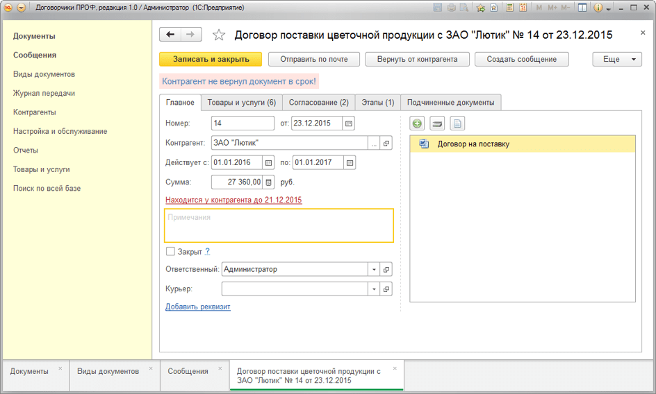Click into the Примечания text field

279,225
